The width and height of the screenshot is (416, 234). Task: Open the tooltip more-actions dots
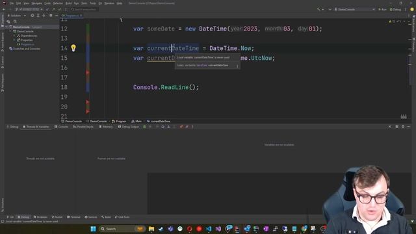[x=237, y=66]
